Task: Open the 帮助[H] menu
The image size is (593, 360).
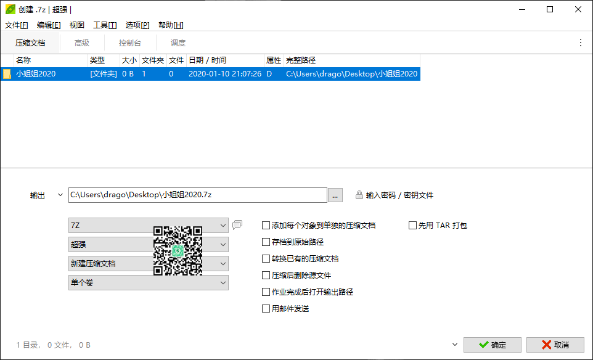Action: tap(171, 25)
